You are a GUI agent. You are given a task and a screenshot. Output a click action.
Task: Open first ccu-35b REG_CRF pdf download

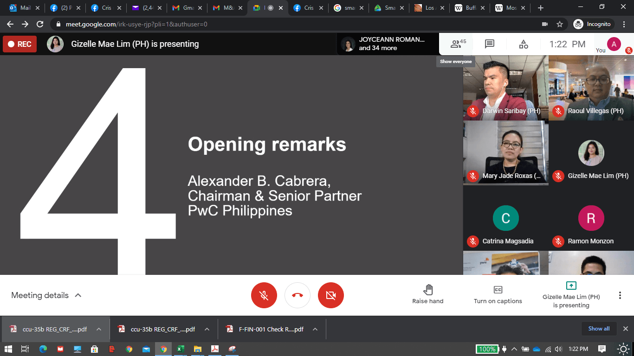tap(49, 330)
